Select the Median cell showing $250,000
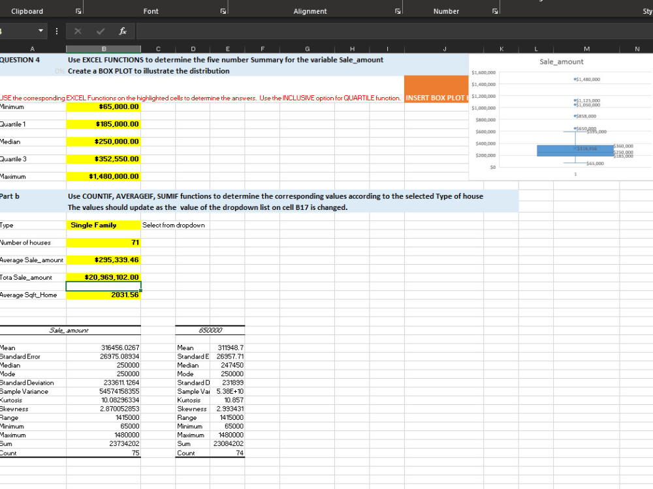The image size is (653, 489). click(103, 141)
